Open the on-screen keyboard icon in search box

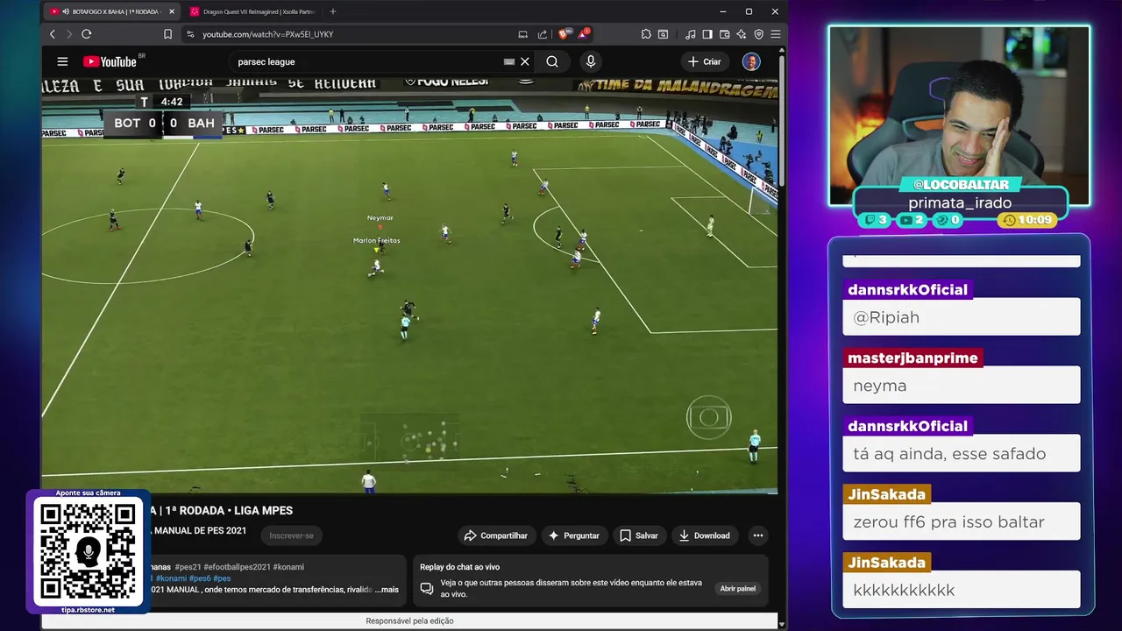tap(508, 61)
